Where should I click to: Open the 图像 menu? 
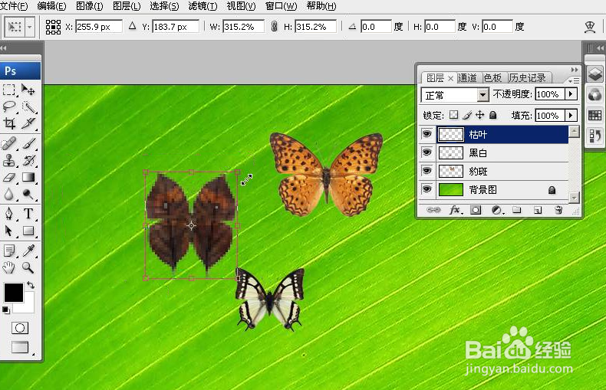pos(90,6)
